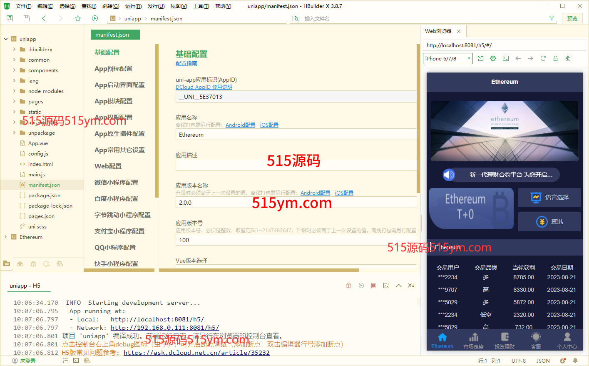Screen dimensions: 589x366
Task: Open the 运行(R) menu
Action: pyautogui.click(x=133, y=6)
